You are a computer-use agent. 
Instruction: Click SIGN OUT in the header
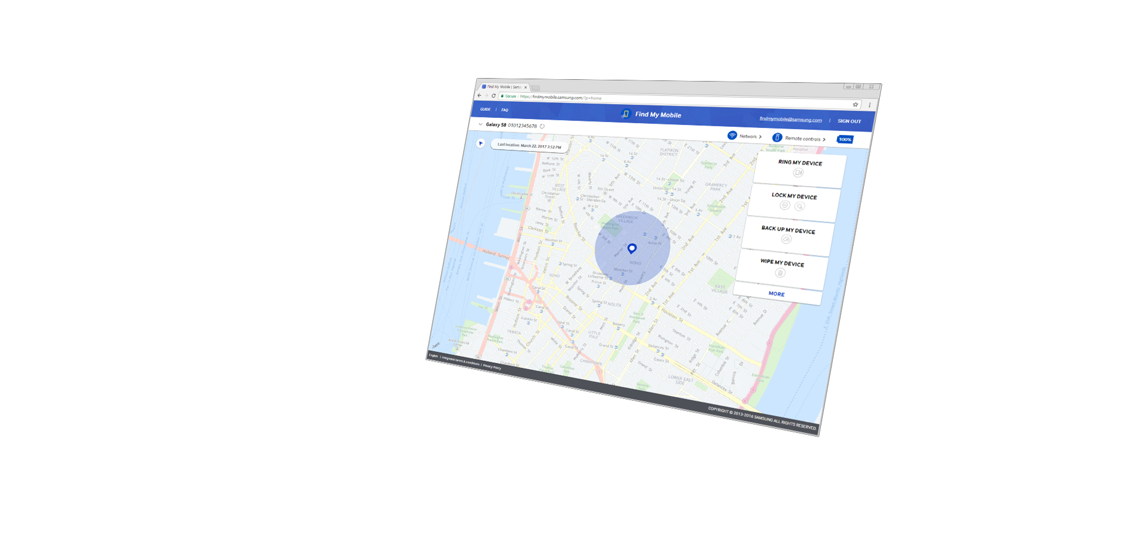(850, 121)
